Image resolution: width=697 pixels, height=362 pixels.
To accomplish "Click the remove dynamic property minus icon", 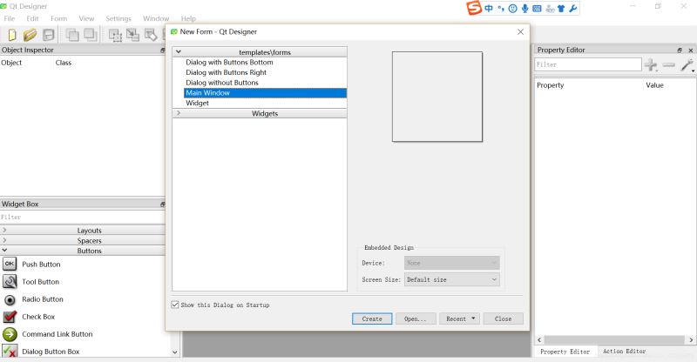I will [x=668, y=65].
